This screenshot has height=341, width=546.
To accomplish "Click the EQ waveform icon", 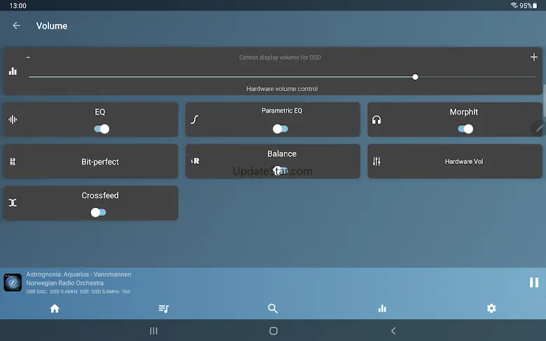I will click(13, 120).
